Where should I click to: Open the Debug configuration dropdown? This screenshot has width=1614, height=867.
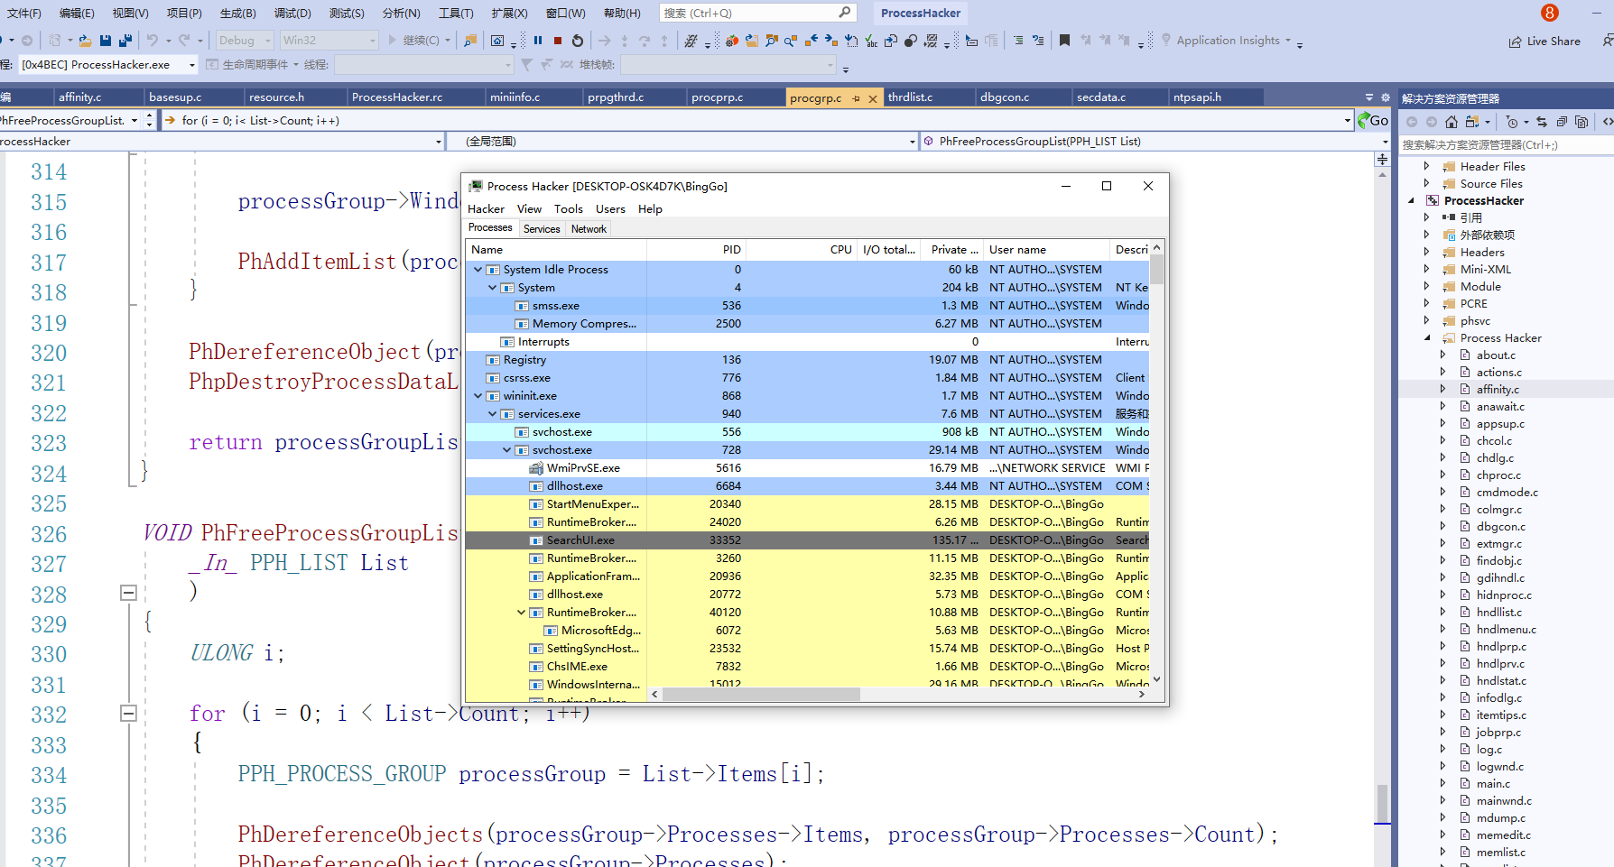pos(245,41)
